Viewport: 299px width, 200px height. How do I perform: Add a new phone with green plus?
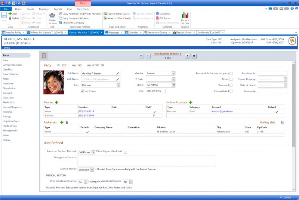point(57,102)
